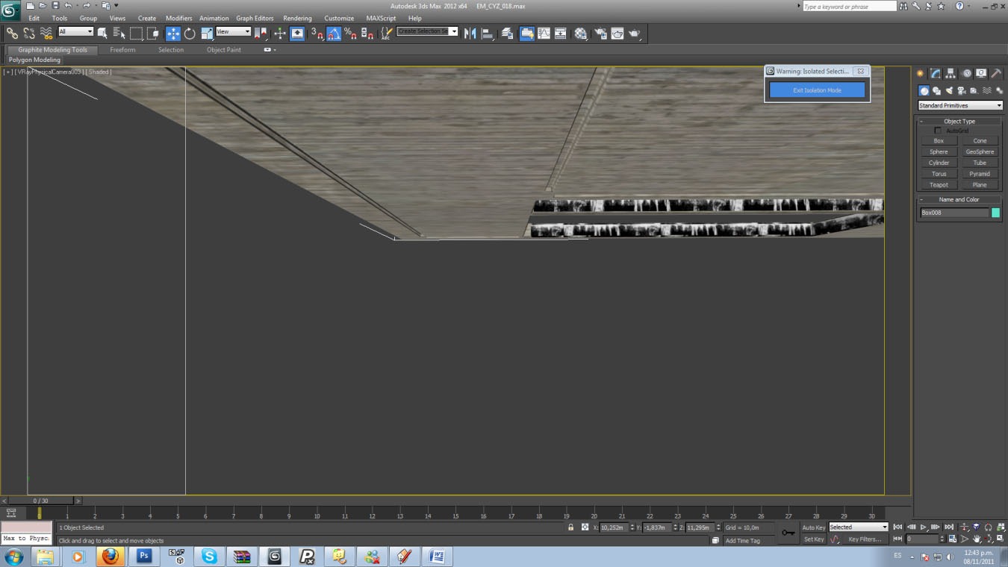Click the Select and Scale tool
Image resolution: width=1008 pixels, height=567 pixels.
tap(207, 34)
